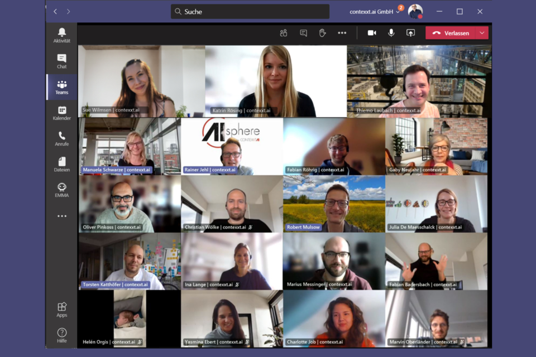Screen dimensions: 536x357
Task: Click Yasmina Ebert's muted mic icon
Action: pyautogui.click(x=247, y=342)
